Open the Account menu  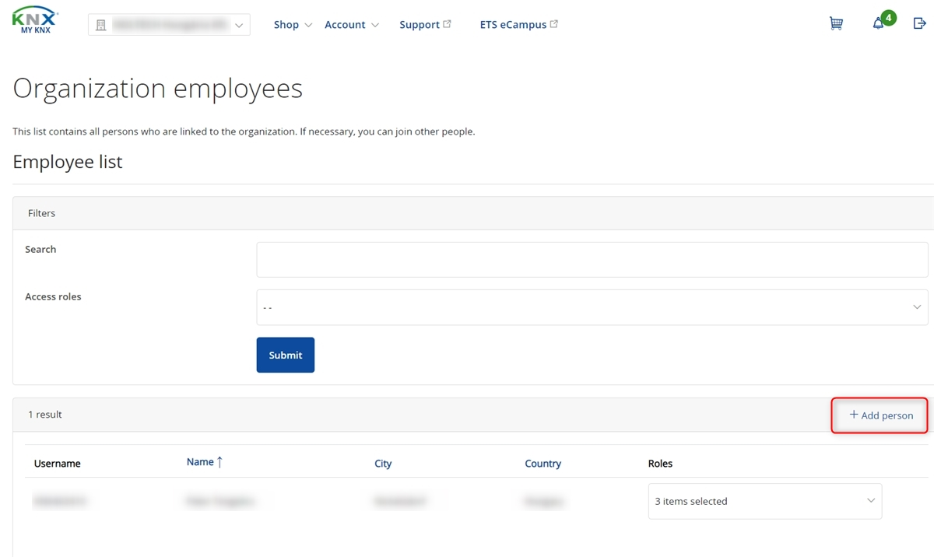pyautogui.click(x=351, y=25)
